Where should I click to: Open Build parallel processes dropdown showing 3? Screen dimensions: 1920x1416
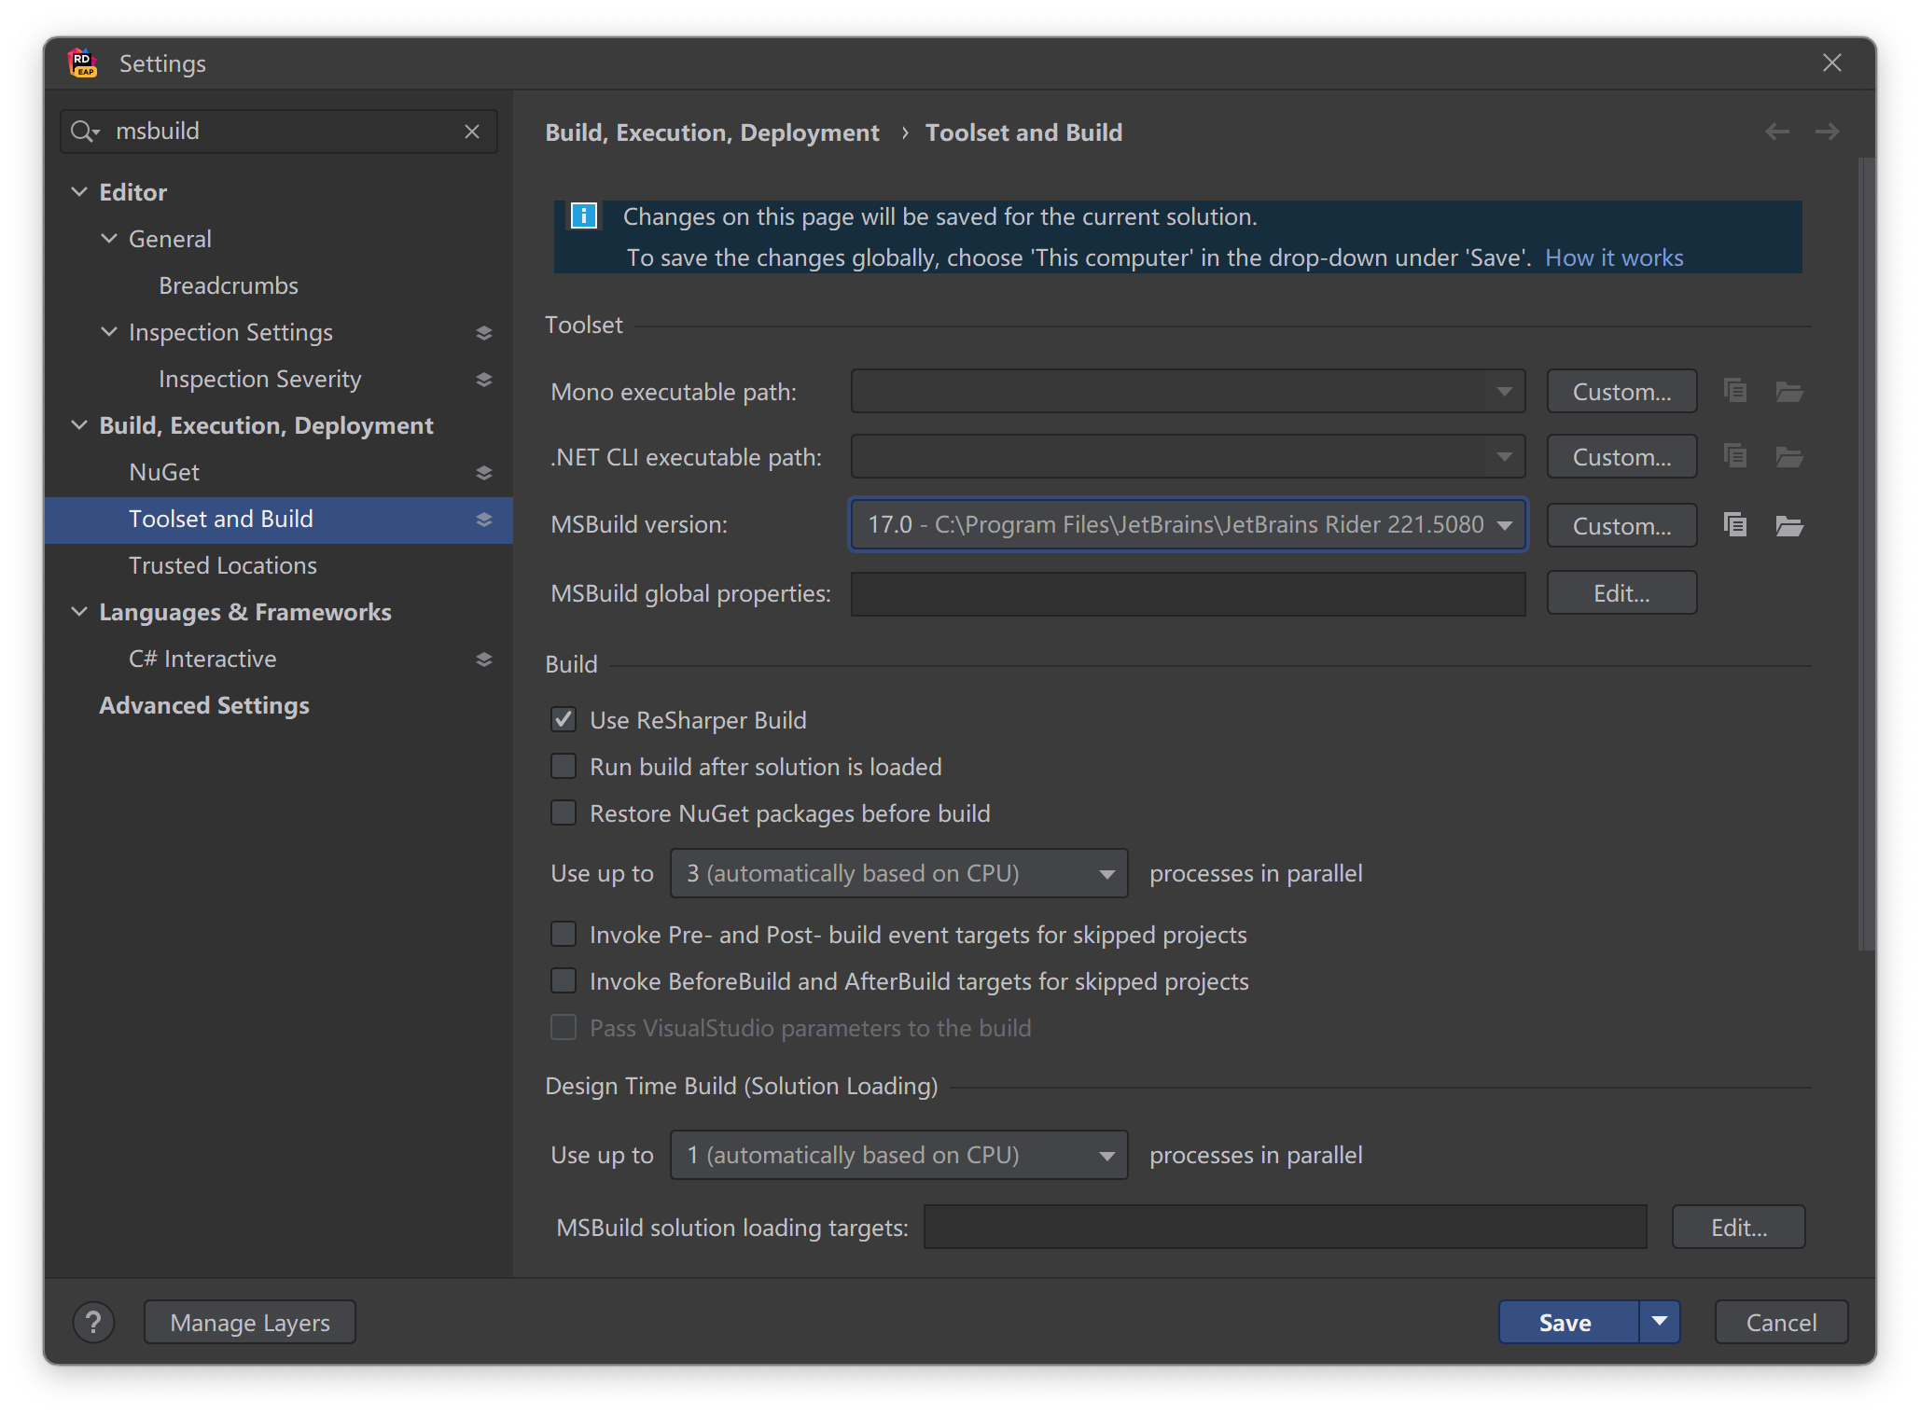899,873
